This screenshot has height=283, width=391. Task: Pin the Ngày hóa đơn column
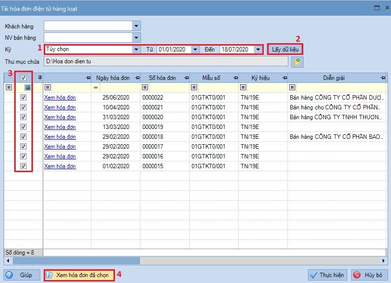(137, 78)
